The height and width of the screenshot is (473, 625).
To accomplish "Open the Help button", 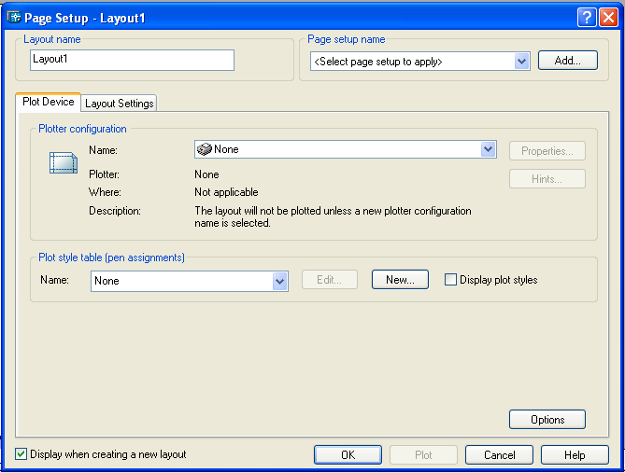I will 575,454.
